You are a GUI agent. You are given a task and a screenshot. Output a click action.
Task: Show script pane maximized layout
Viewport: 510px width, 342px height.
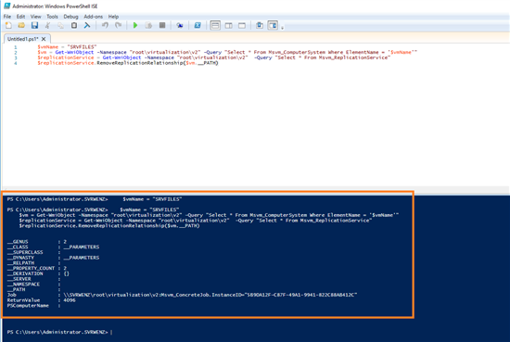click(242, 25)
